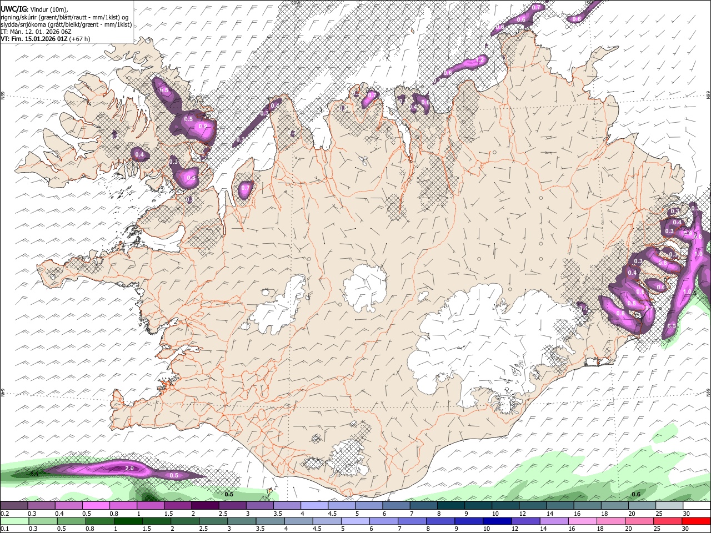Pick the light lavender swatch labeled 4 in the top row
Screen dimensions: 711x533
pyautogui.click(x=314, y=506)
